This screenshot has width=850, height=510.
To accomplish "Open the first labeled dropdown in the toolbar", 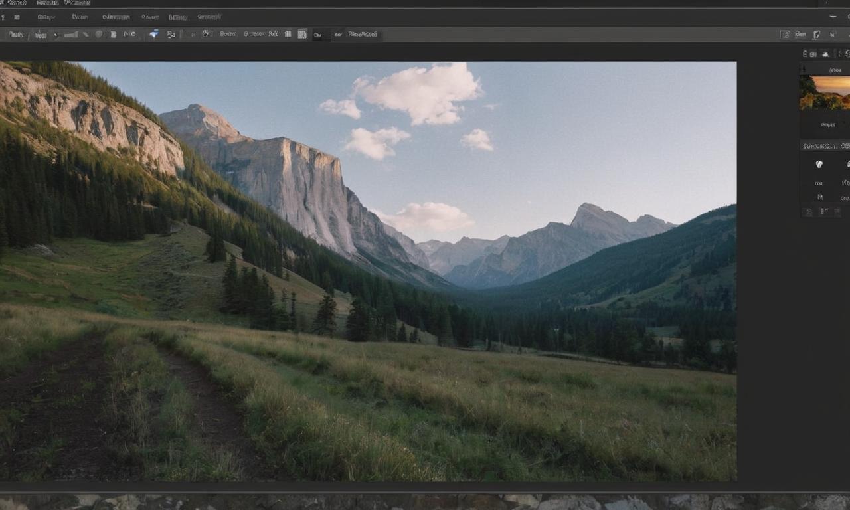I will click(x=16, y=34).
